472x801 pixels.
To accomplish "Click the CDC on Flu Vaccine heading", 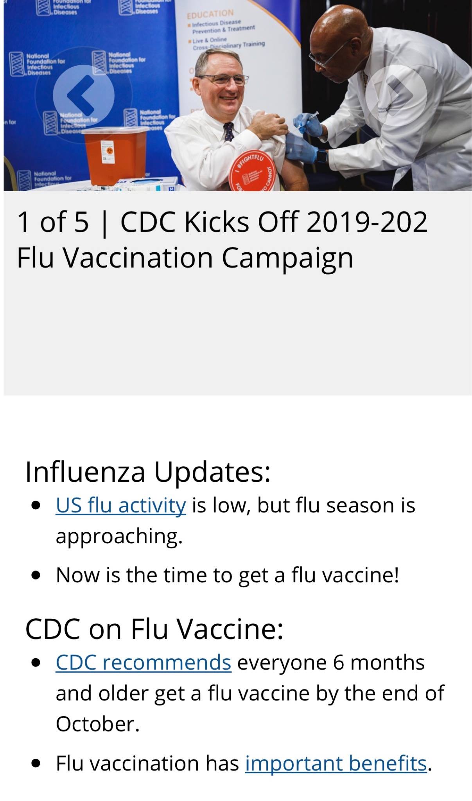I will (x=154, y=629).
